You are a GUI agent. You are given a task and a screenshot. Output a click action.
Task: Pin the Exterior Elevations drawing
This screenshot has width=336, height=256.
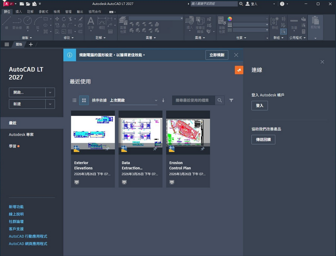click(x=107, y=148)
